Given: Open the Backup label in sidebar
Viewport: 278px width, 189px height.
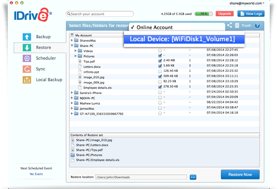Looking at the screenshot, I should point(43,37).
